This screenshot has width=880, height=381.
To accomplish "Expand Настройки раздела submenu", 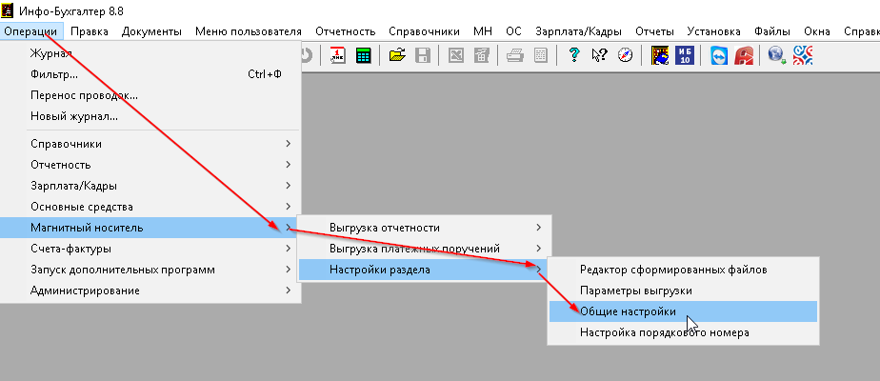I will pyautogui.click(x=425, y=270).
